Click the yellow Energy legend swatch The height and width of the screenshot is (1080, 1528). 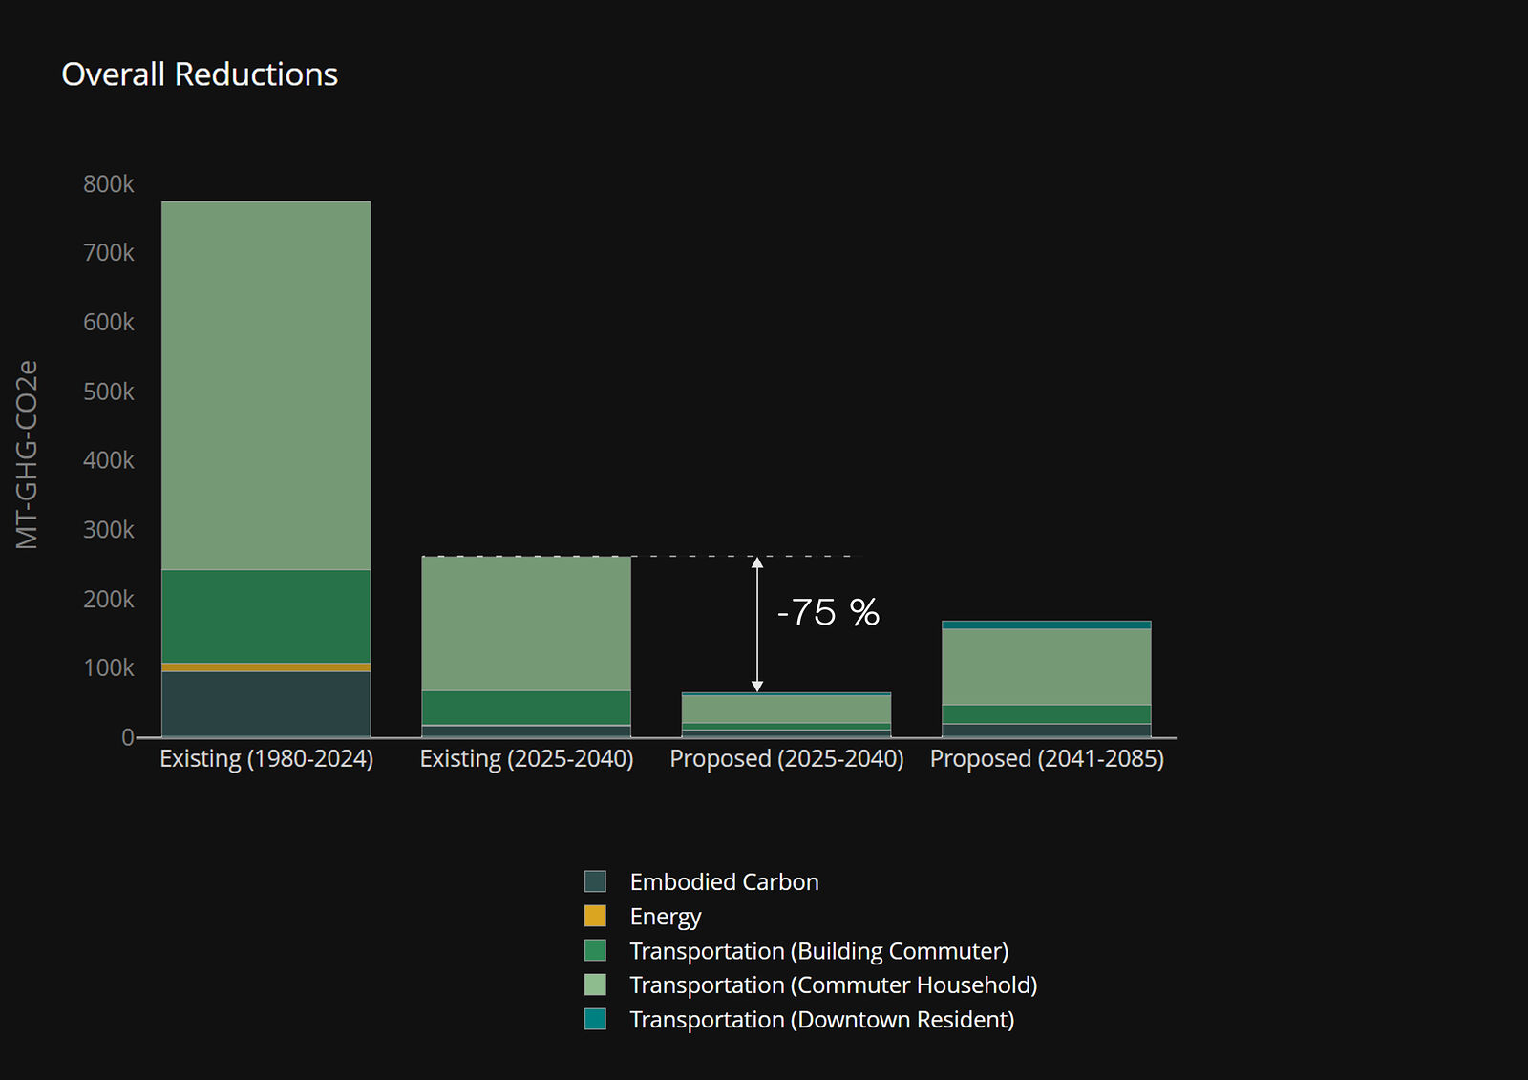pyautogui.click(x=595, y=916)
